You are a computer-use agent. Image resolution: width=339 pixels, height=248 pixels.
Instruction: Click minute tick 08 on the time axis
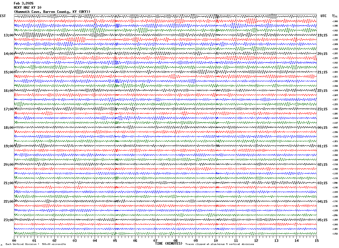pos(175,240)
